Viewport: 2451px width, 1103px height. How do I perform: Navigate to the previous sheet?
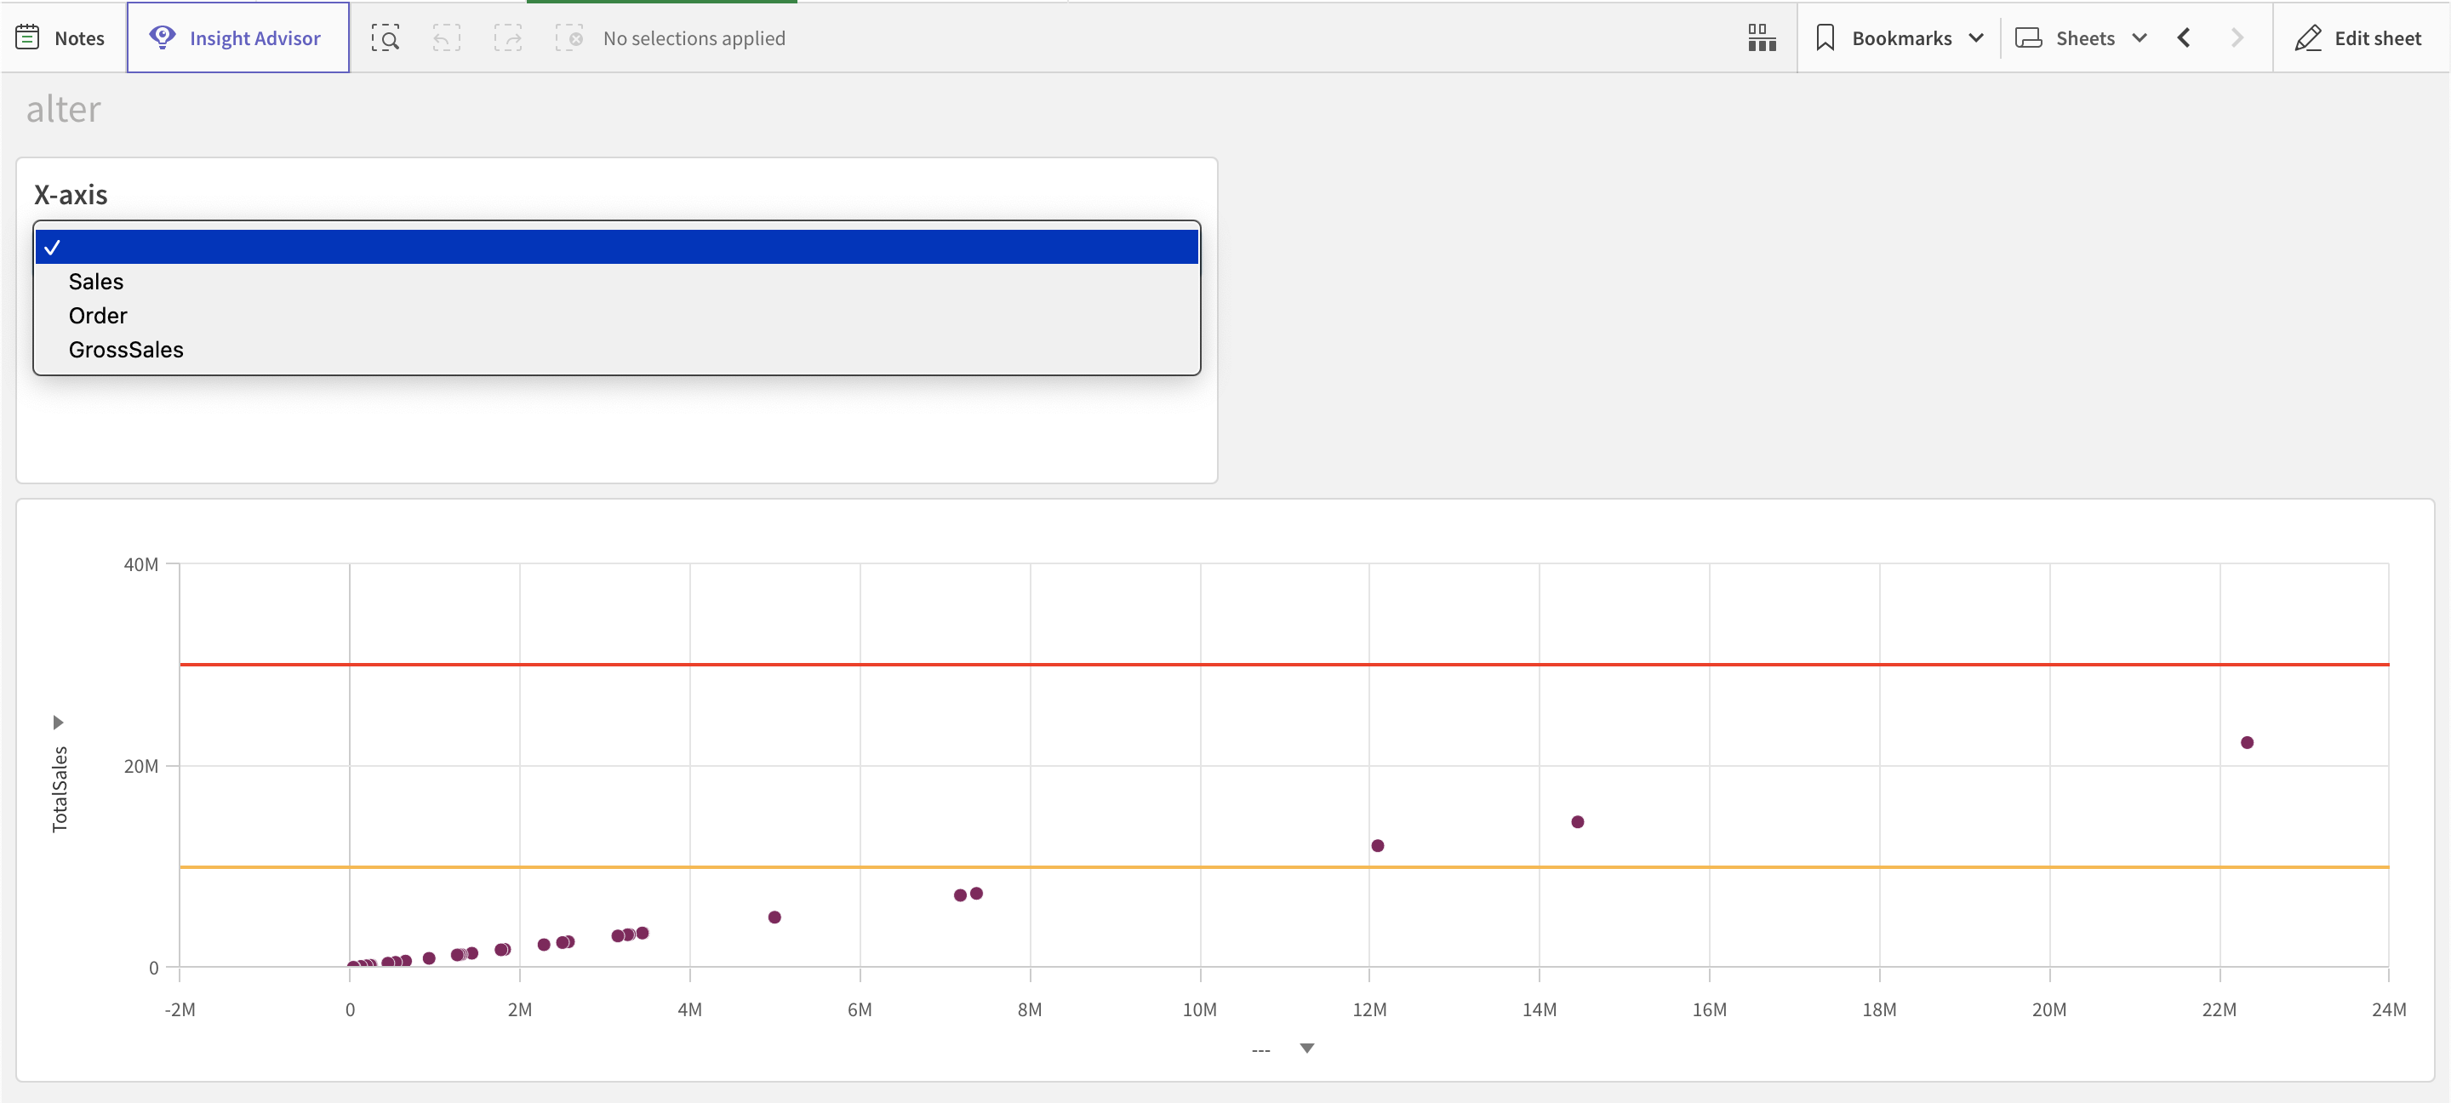coord(2184,38)
